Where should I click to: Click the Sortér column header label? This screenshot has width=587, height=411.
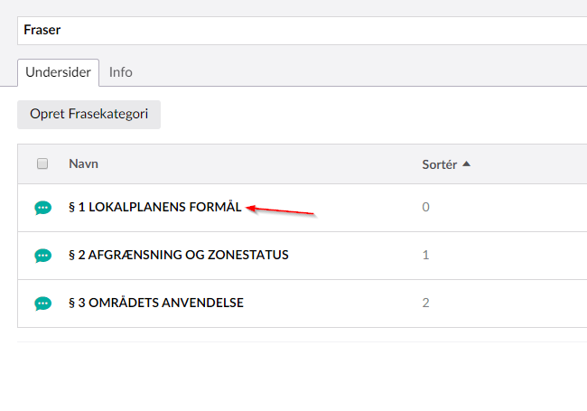(440, 164)
